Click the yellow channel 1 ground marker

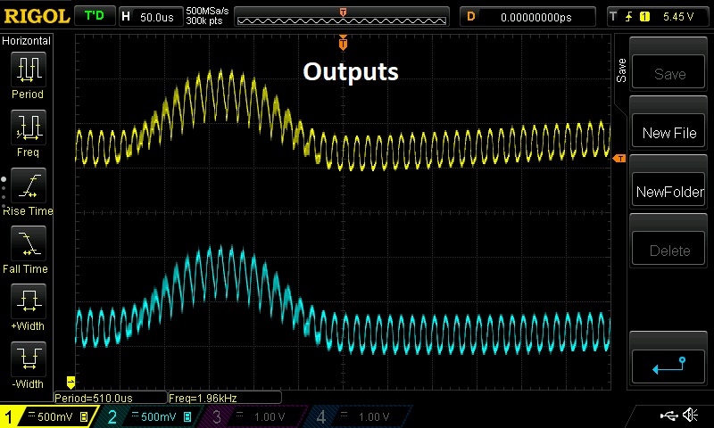point(71,382)
